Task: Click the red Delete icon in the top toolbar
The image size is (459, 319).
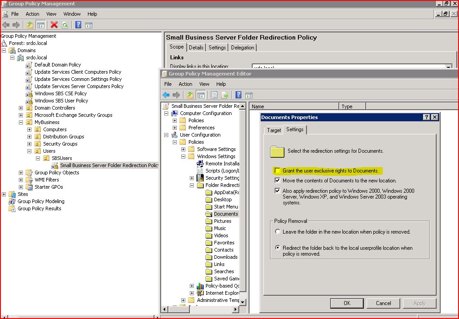Action: tap(54, 25)
